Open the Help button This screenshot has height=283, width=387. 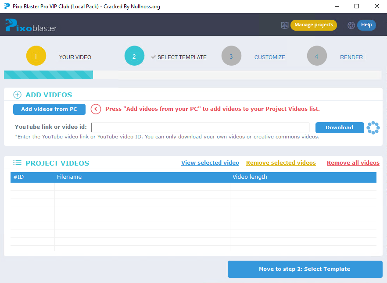click(366, 25)
